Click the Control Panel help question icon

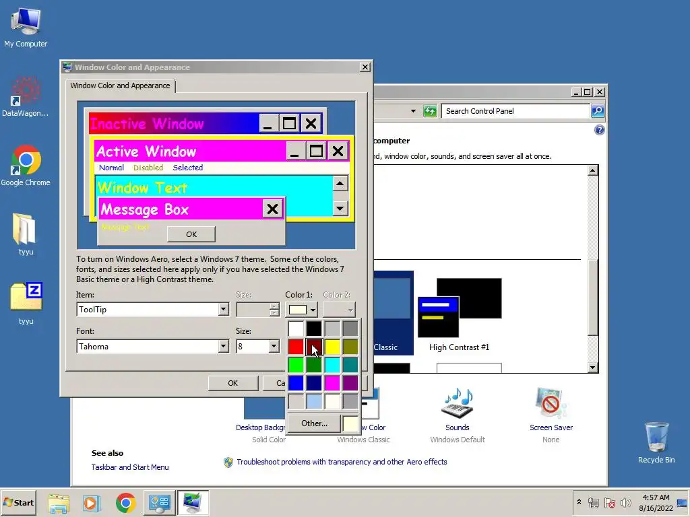point(599,130)
